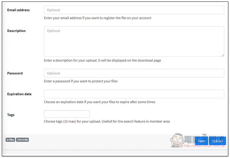Click the password protection hint text

click(x=81, y=81)
